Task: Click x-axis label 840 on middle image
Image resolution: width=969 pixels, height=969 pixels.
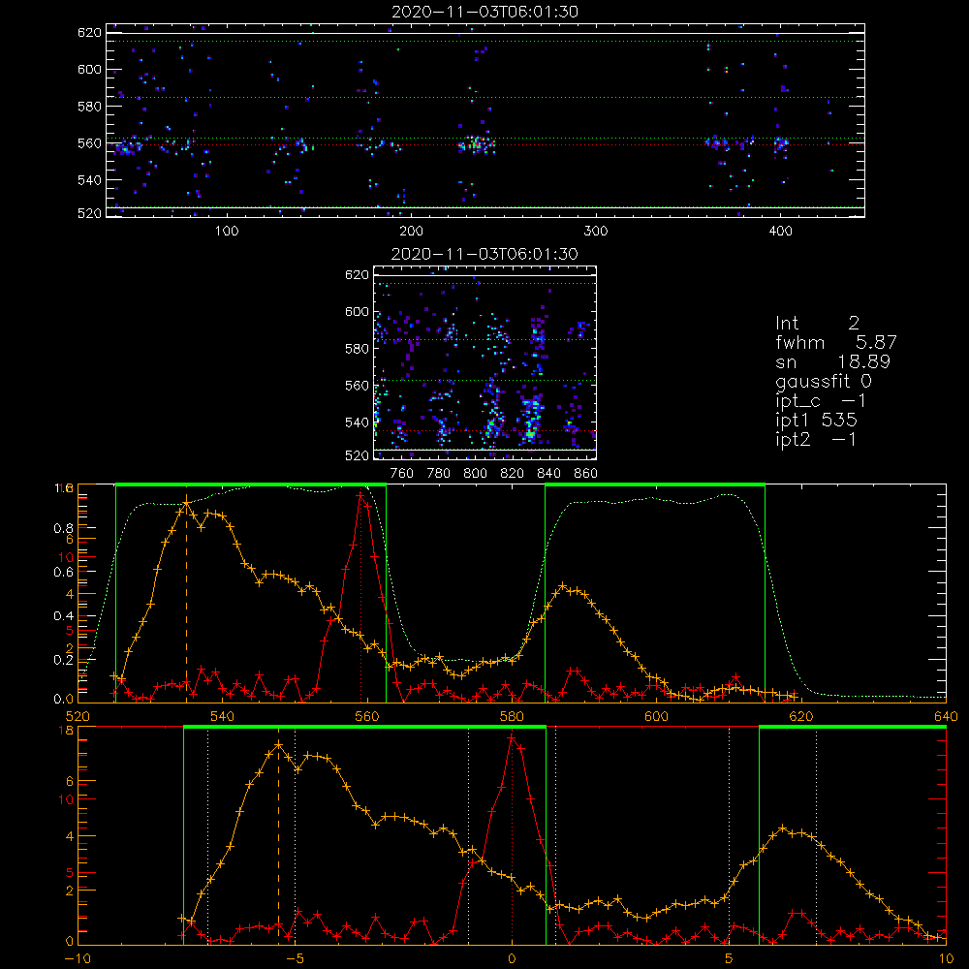Action: (548, 474)
